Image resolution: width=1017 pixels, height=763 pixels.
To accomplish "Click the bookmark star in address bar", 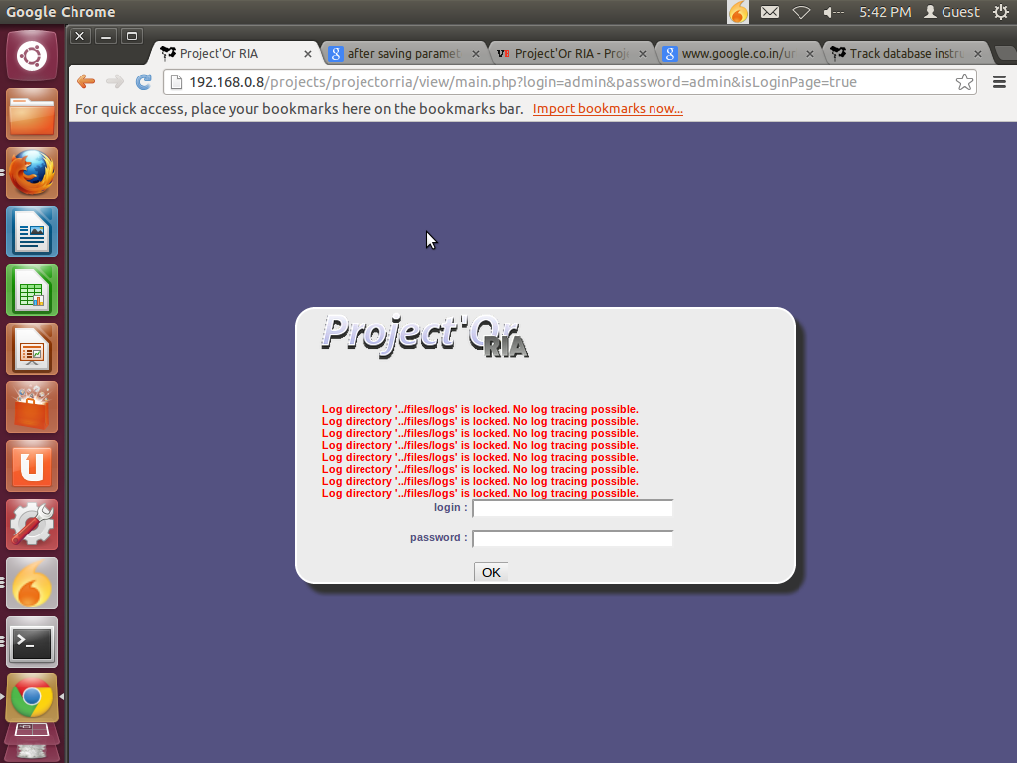I will pos(964,82).
